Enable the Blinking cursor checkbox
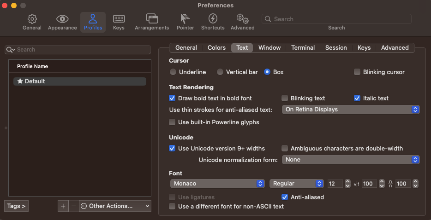The width and height of the screenshot is (431, 220). tap(357, 72)
